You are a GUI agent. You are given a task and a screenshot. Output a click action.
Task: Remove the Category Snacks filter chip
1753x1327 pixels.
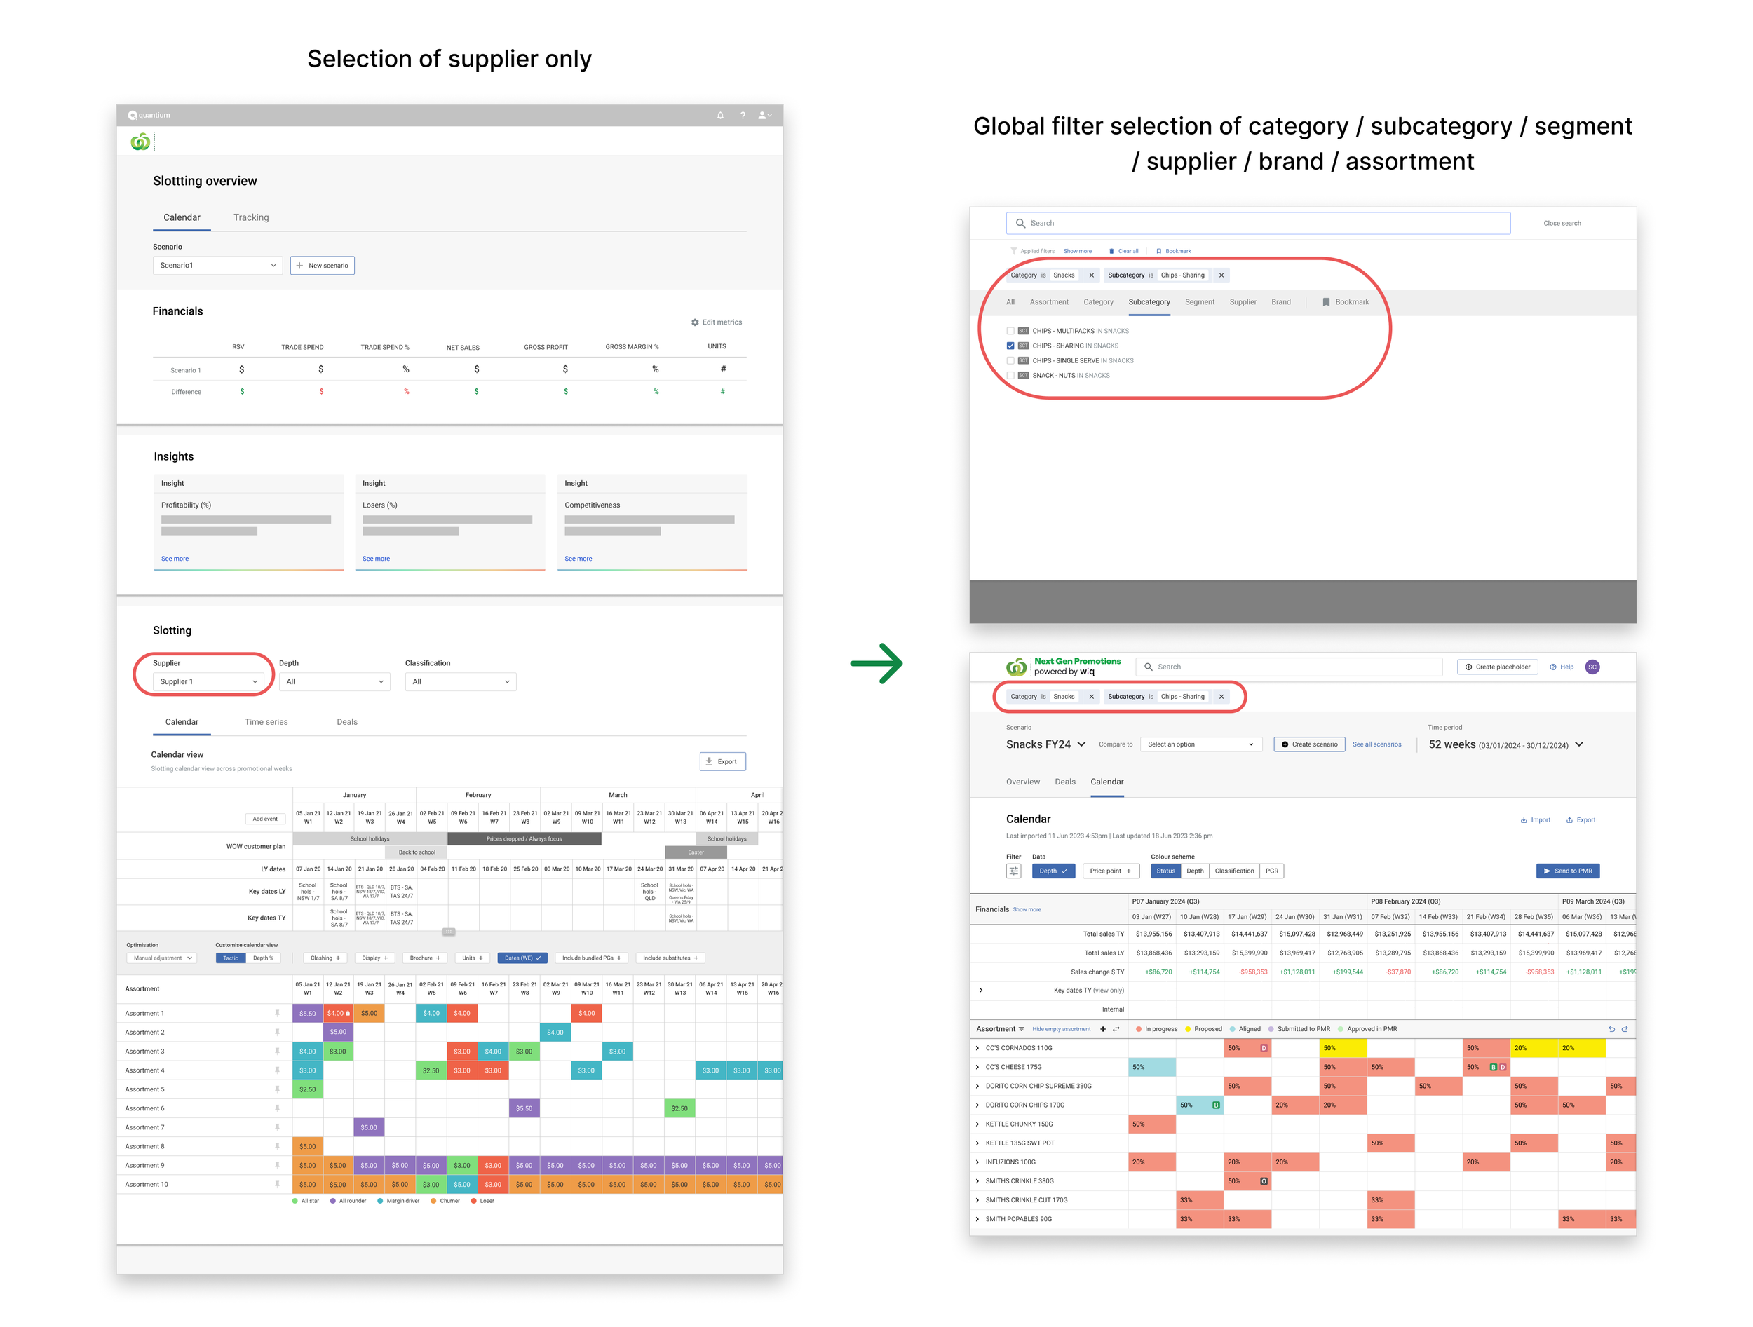tap(1091, 275)
